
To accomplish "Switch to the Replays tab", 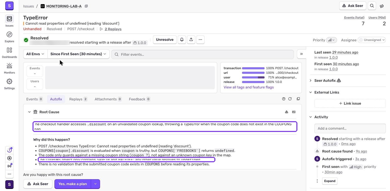I will [78, 99].
